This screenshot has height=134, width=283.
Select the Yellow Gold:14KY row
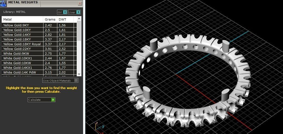point(39,34)
